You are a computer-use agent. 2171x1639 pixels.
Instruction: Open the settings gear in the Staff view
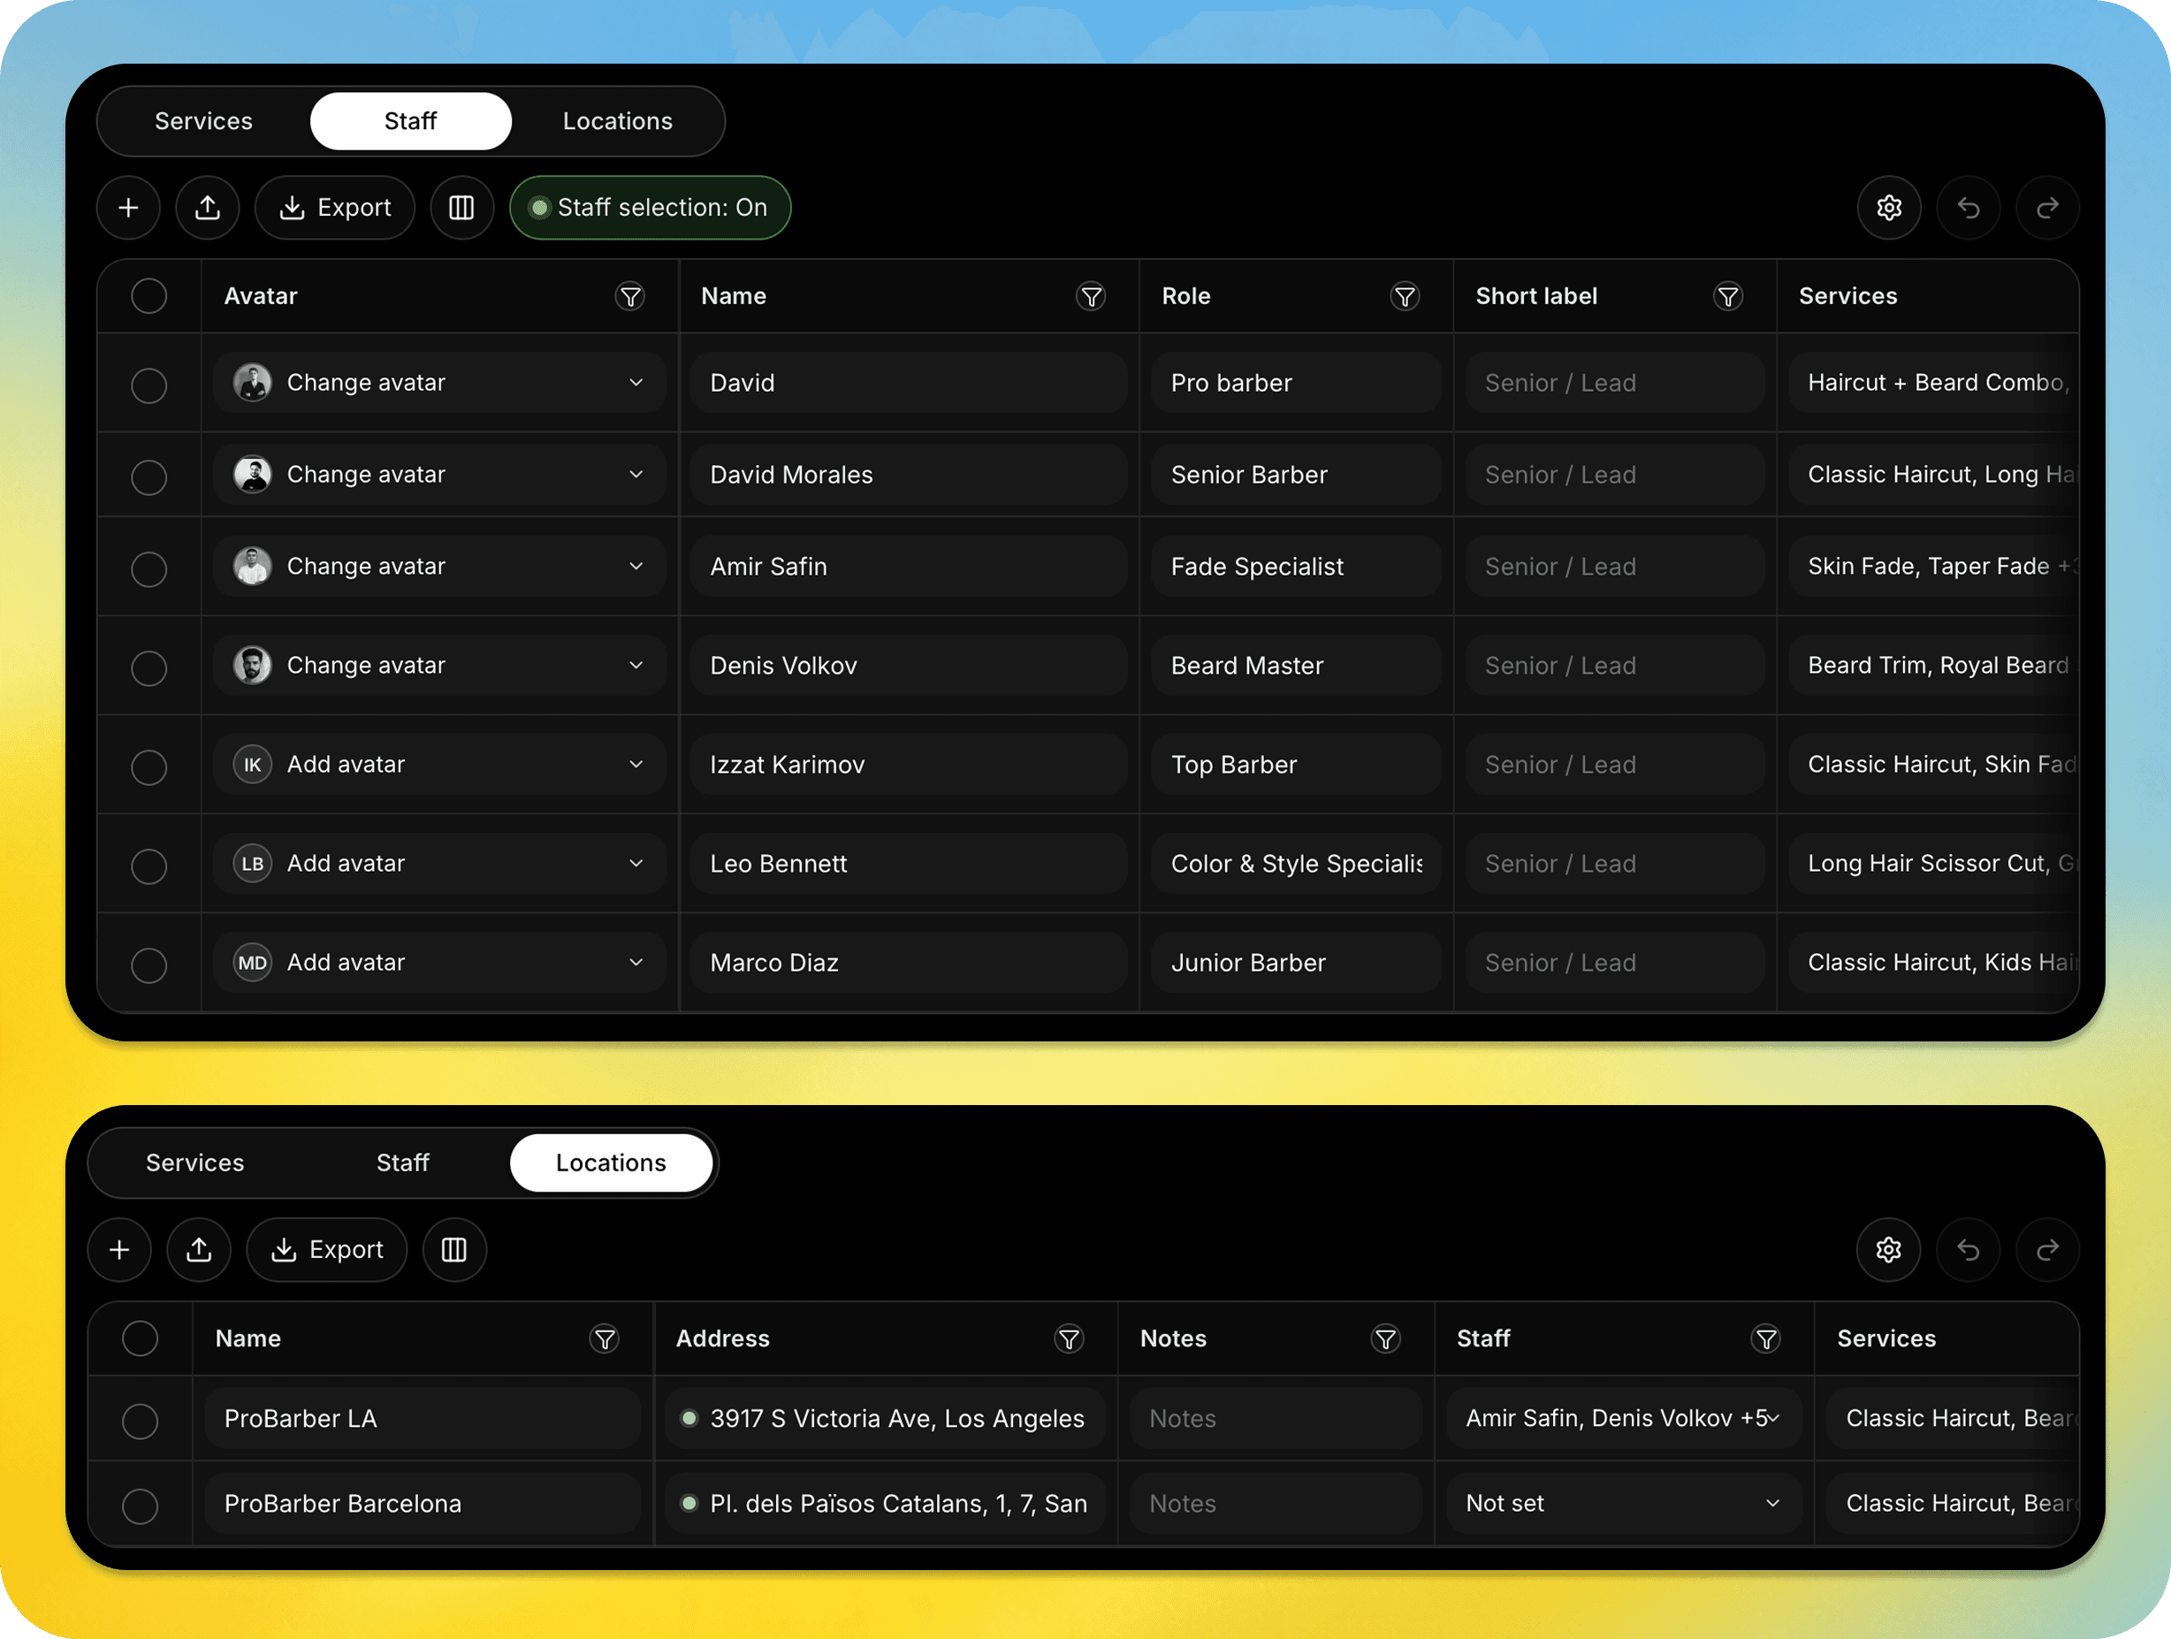pyautogui.click(x=1888, y=208)
